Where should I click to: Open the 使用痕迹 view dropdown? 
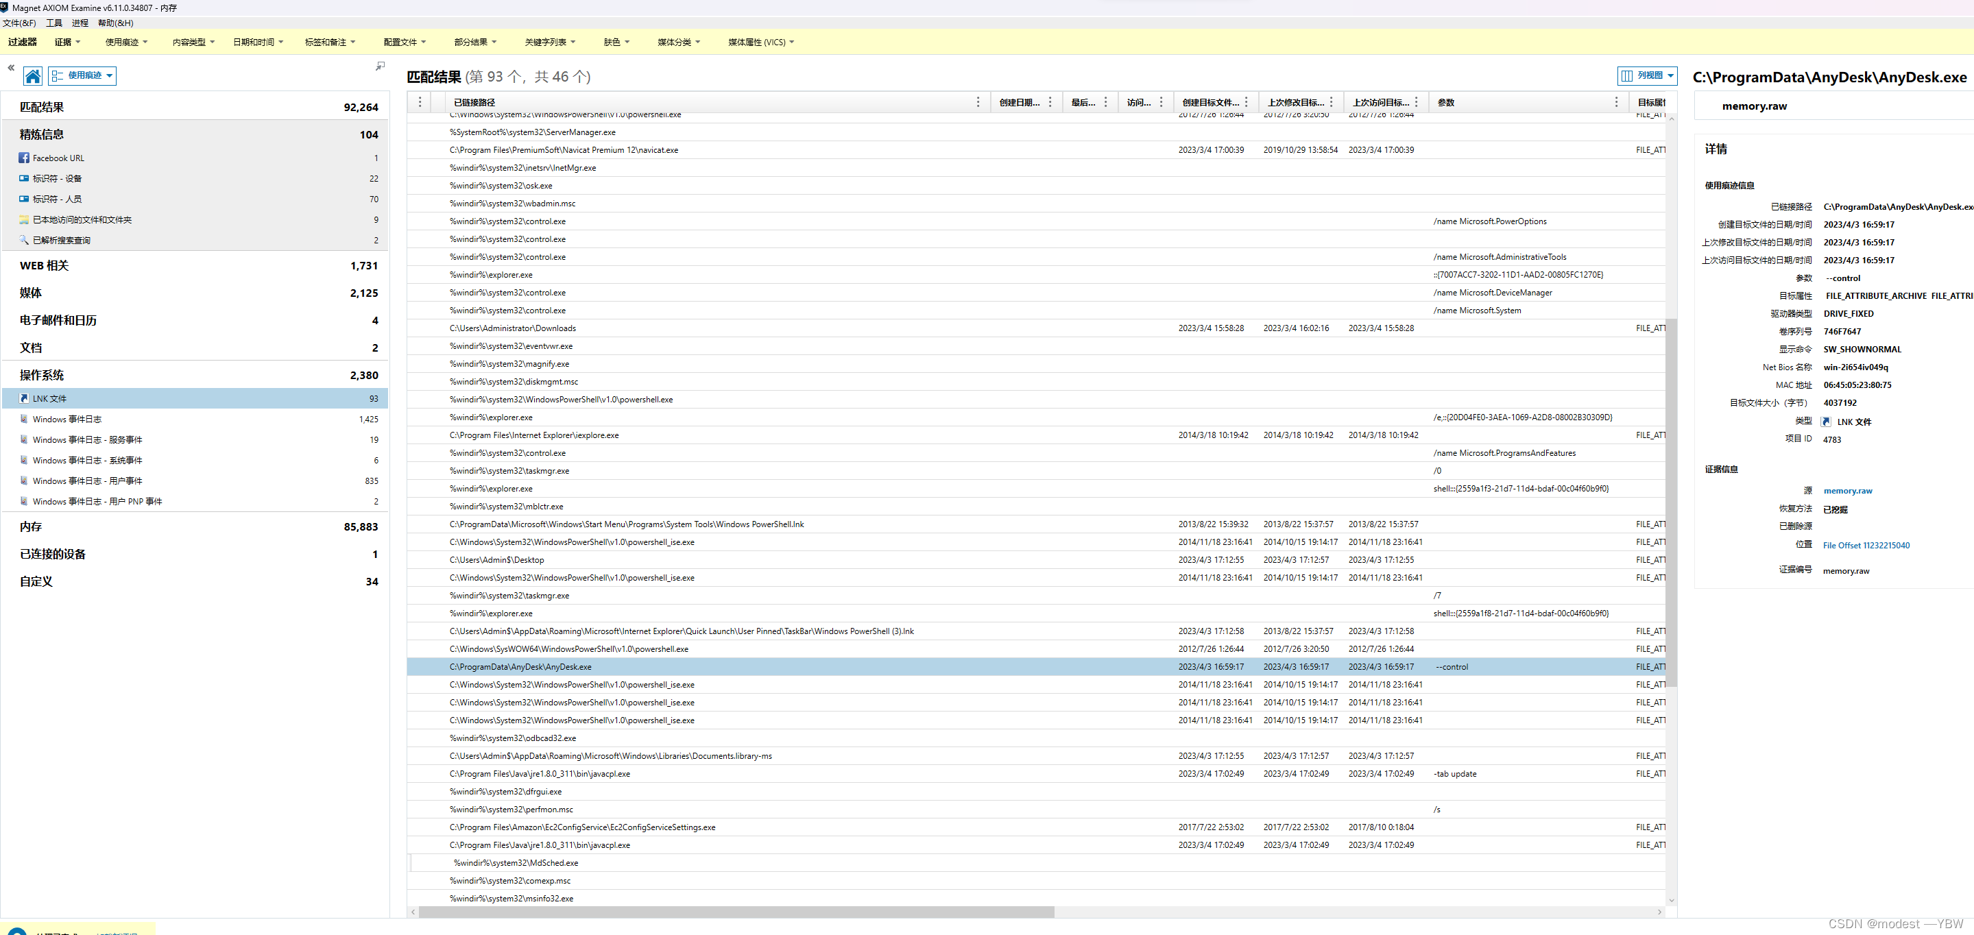click(83, 76)
